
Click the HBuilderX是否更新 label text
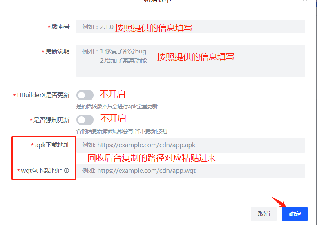(43, 95)
